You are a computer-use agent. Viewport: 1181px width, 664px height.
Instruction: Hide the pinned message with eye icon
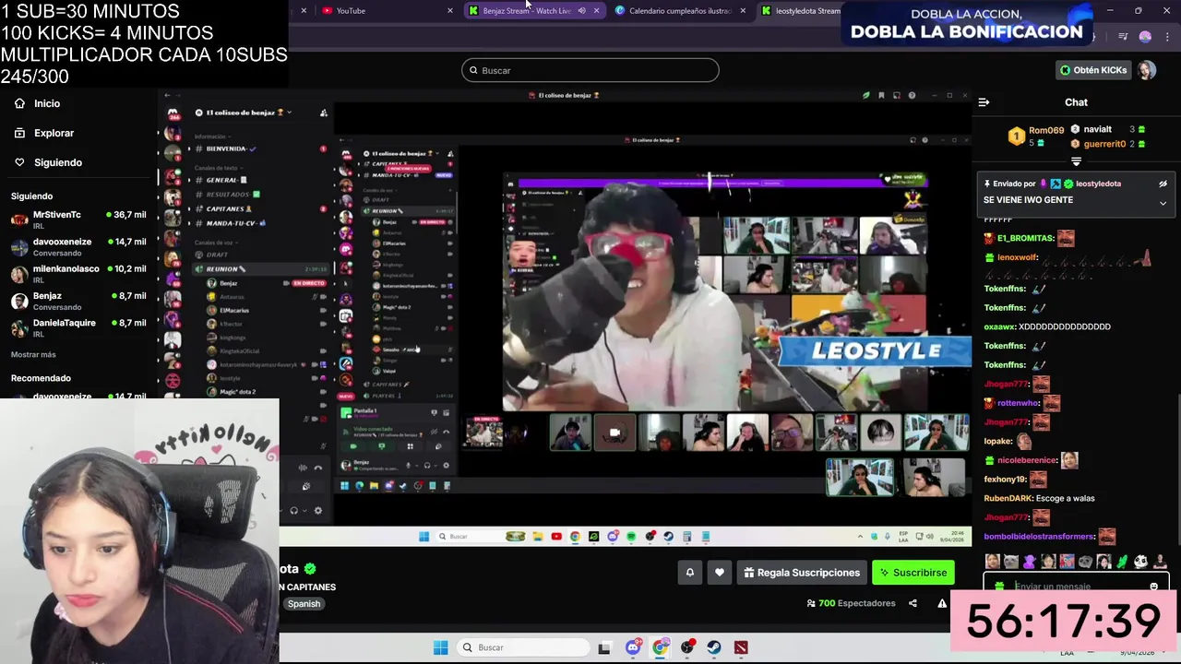pyautogui.click(x=1163, y=184)
